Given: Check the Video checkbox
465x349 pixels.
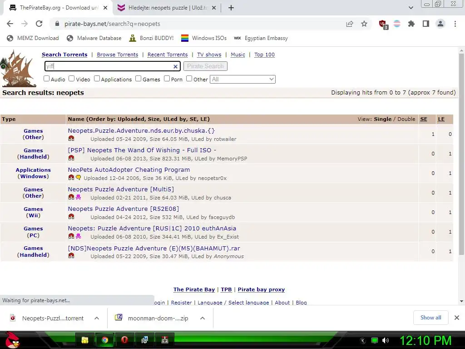Looking at the screenshot, I should click(71, 79).
